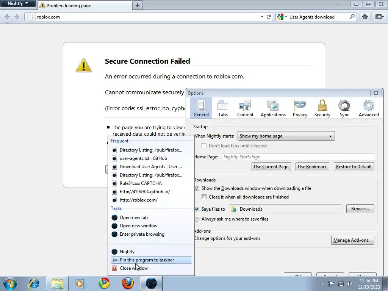Go to the Privacy mask icon panel
This screenshot has width=388, height=291.
click(300, 108)
